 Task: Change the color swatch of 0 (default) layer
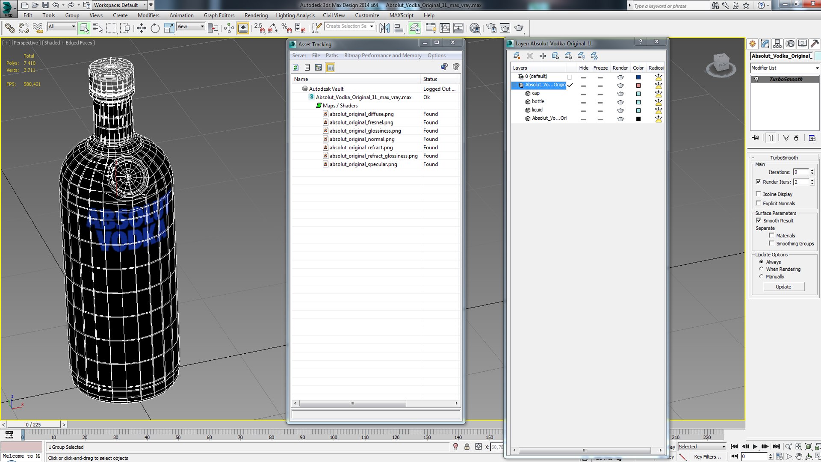pyautogui.click(x=638, y=77)
